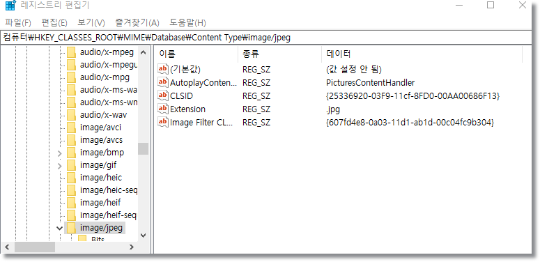Select the image/heic-sequence tree key

[x=109, y=190]
